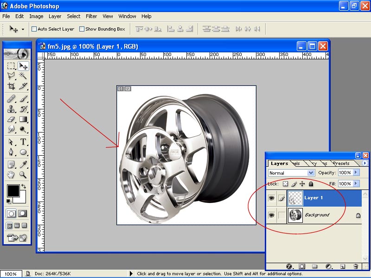371x278 pixels.
Task: Select the Rectangular Marquee tool
Action: (x=11, y=66)
